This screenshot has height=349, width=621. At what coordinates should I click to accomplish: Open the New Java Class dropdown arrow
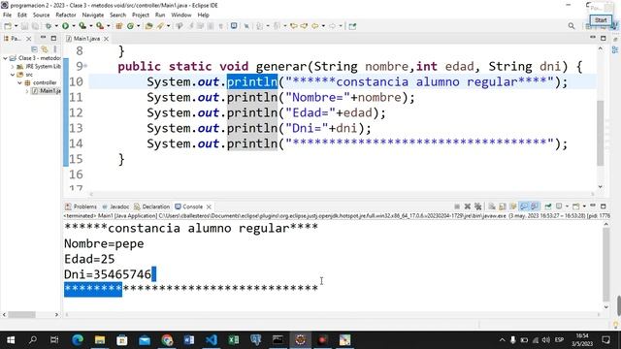138,26
